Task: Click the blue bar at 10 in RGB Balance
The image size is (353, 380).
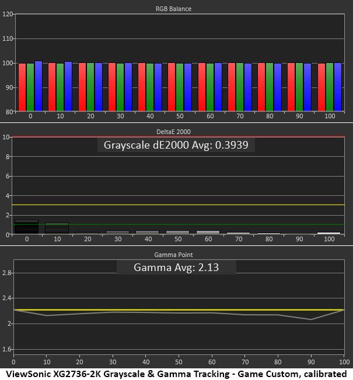Action: click(x=68, y=86)
